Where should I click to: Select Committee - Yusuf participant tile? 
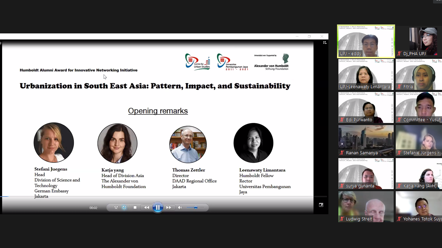coord(419,107)
